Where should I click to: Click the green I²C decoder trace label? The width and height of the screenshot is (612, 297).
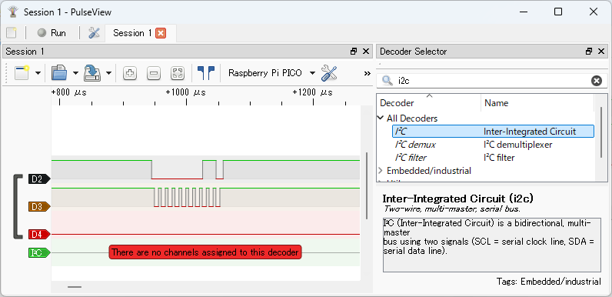[39, 253]
